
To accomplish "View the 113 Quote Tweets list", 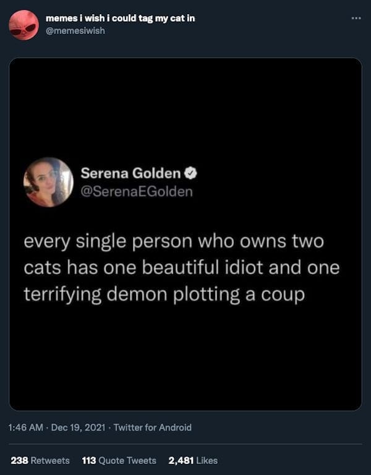I will 119,460.
